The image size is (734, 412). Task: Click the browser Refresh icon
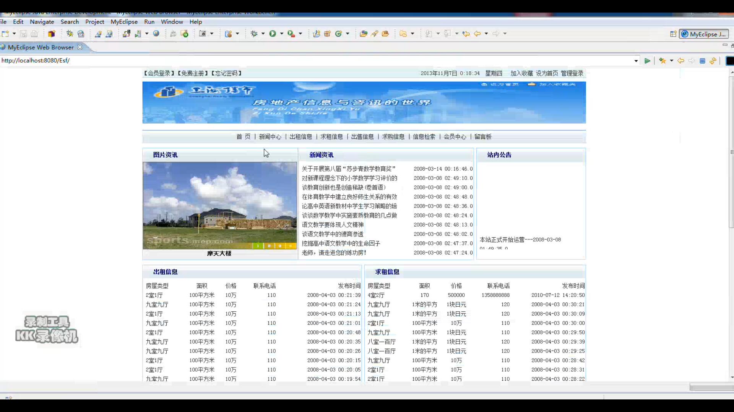coord(713,61)
